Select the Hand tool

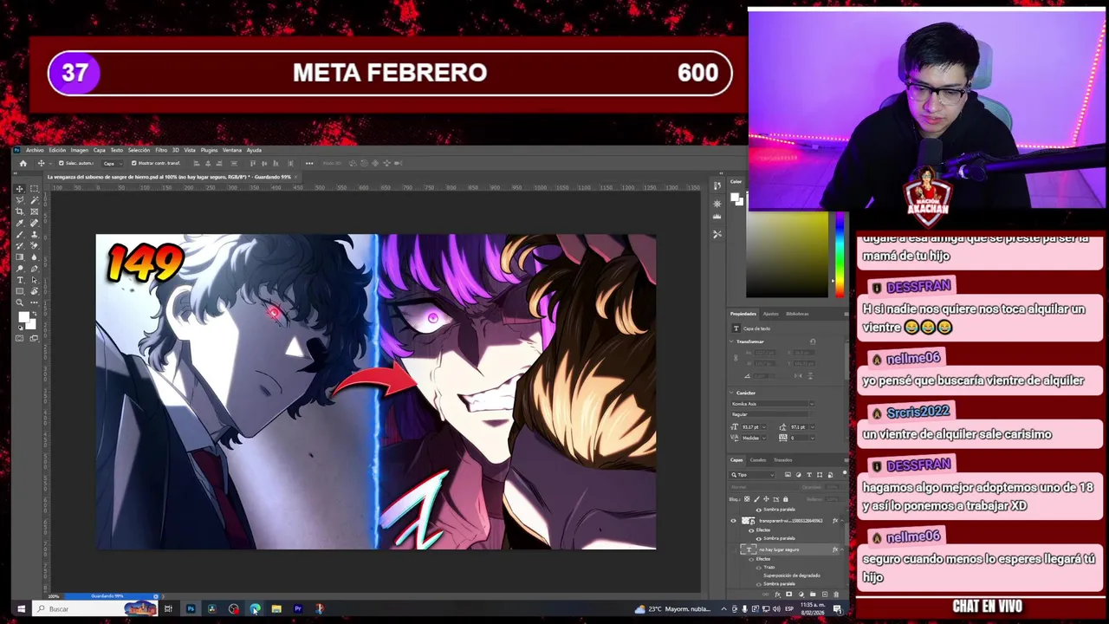coord(34,290)
